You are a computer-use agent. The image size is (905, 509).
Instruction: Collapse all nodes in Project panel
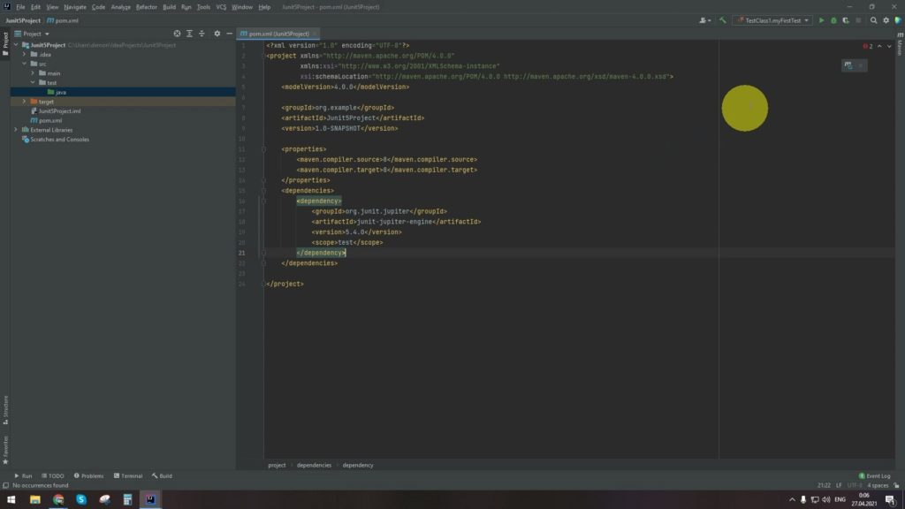click(x=202, y=34)
